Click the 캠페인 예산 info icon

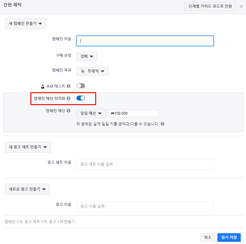68,111
